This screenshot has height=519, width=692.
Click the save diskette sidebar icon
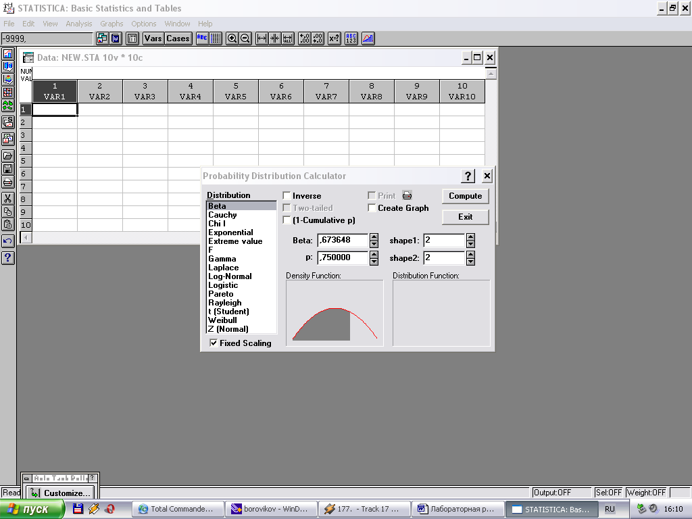[x=8, y=168]
